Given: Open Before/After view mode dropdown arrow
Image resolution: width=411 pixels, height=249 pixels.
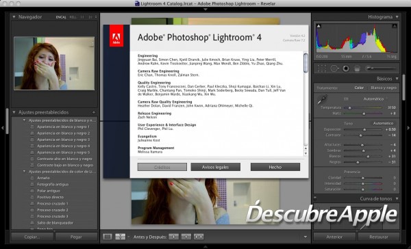Looking at the screenshot, I should [129, 237].
